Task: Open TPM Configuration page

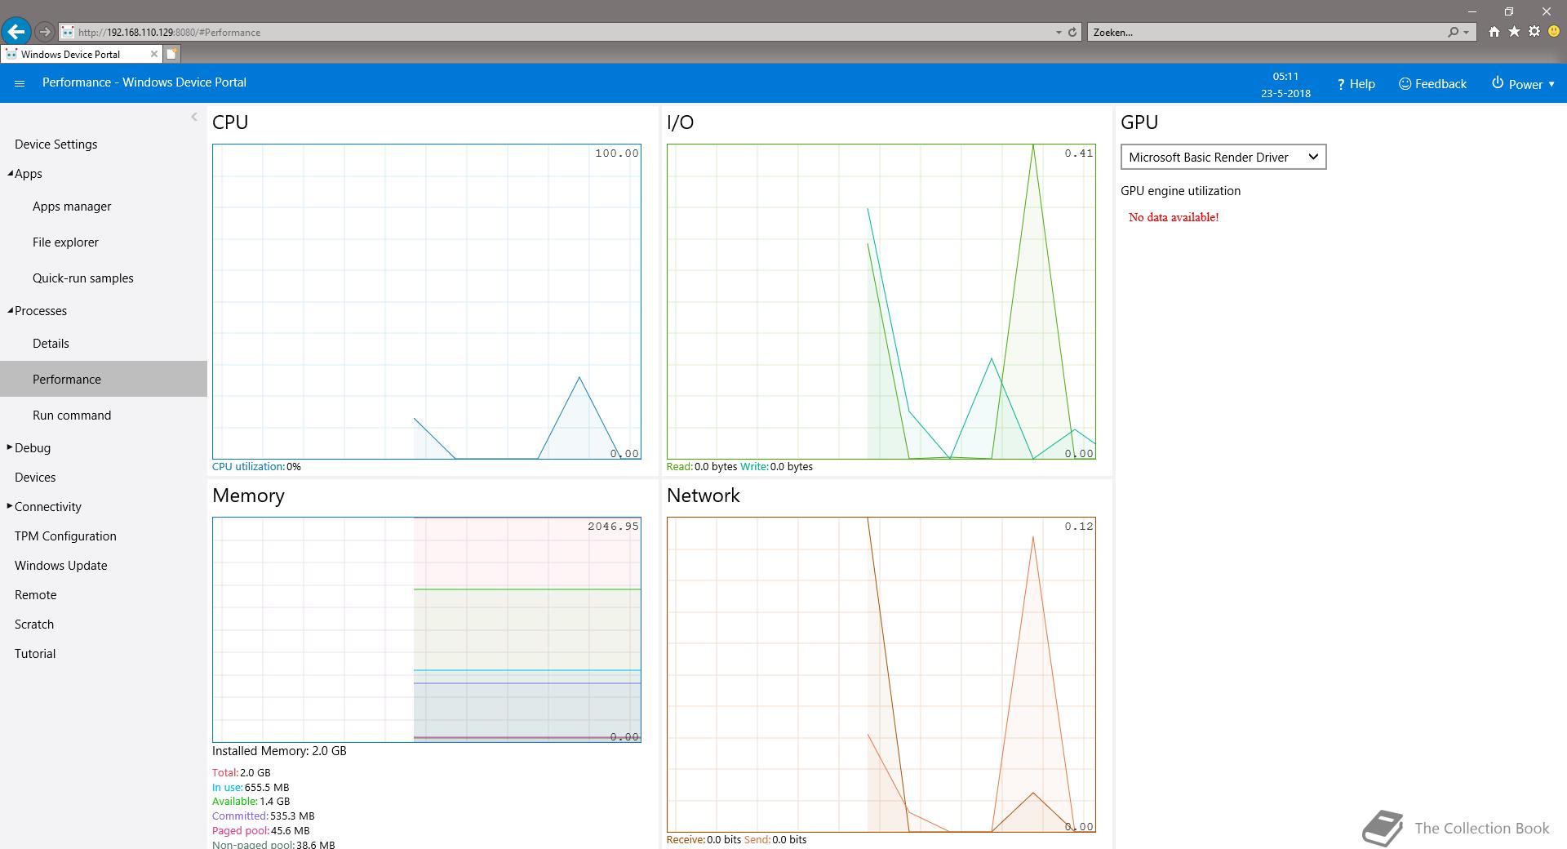Action: (65, 536)
